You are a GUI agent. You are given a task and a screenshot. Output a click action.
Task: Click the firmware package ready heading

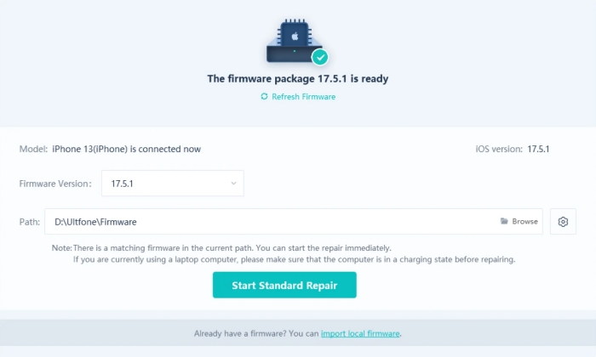coord(298,78)
